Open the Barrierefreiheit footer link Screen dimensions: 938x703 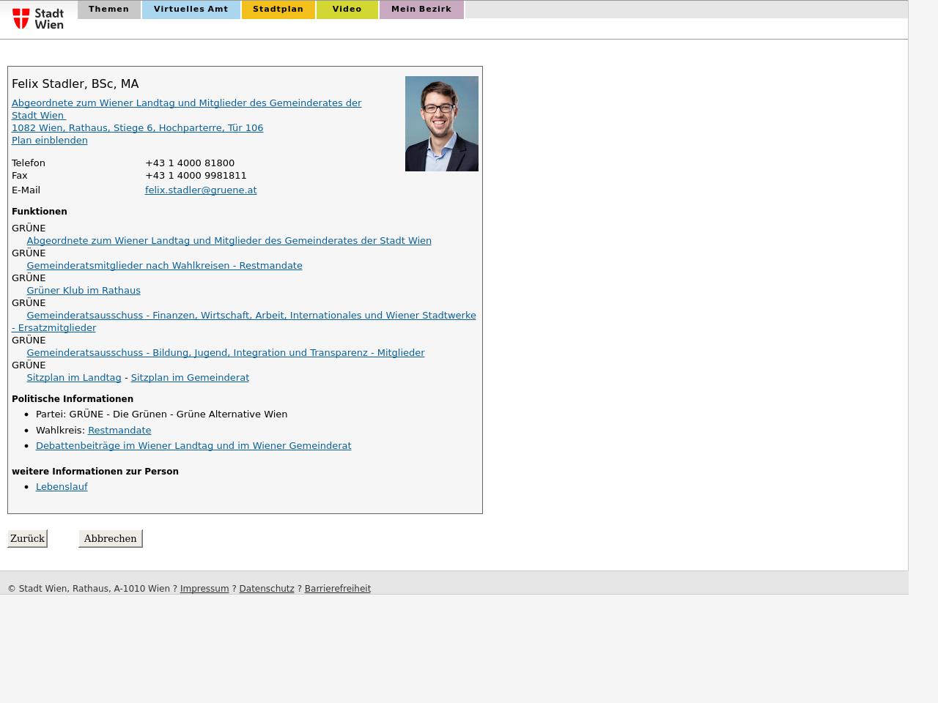coord(337,588)
